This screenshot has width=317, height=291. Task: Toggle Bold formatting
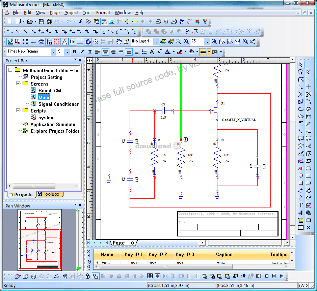pos(74,52)
